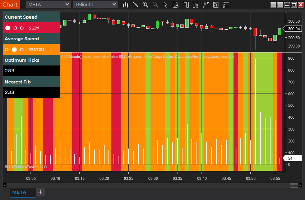Select middle Current Speed dot
Viewport: 305px width, 200px height.
[x=15, y=28]
